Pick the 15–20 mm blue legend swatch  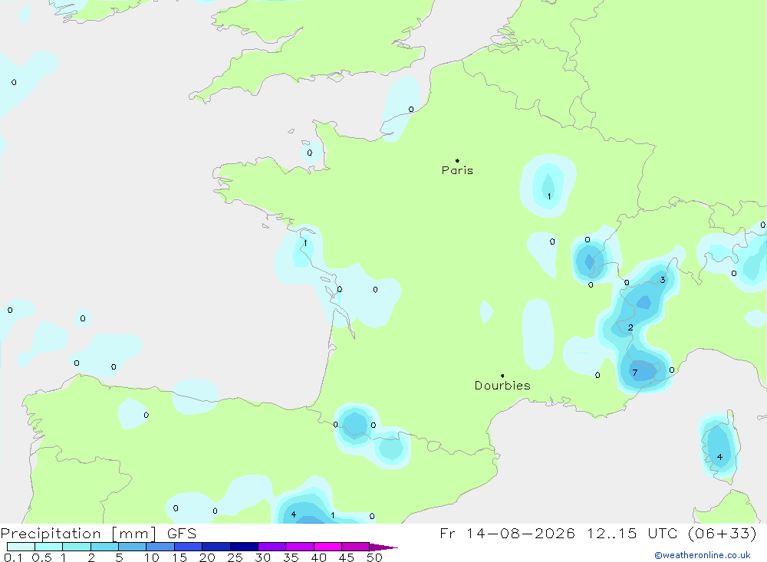coord(189,547)
